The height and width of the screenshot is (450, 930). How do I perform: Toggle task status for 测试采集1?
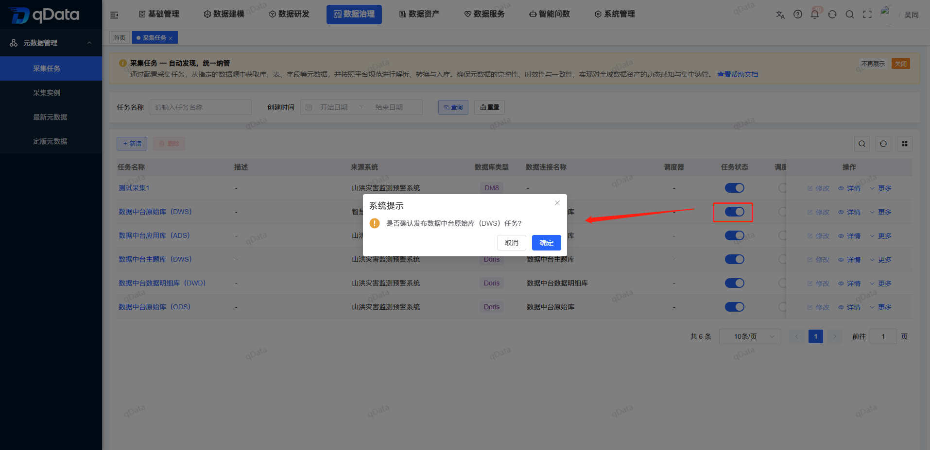735,188
